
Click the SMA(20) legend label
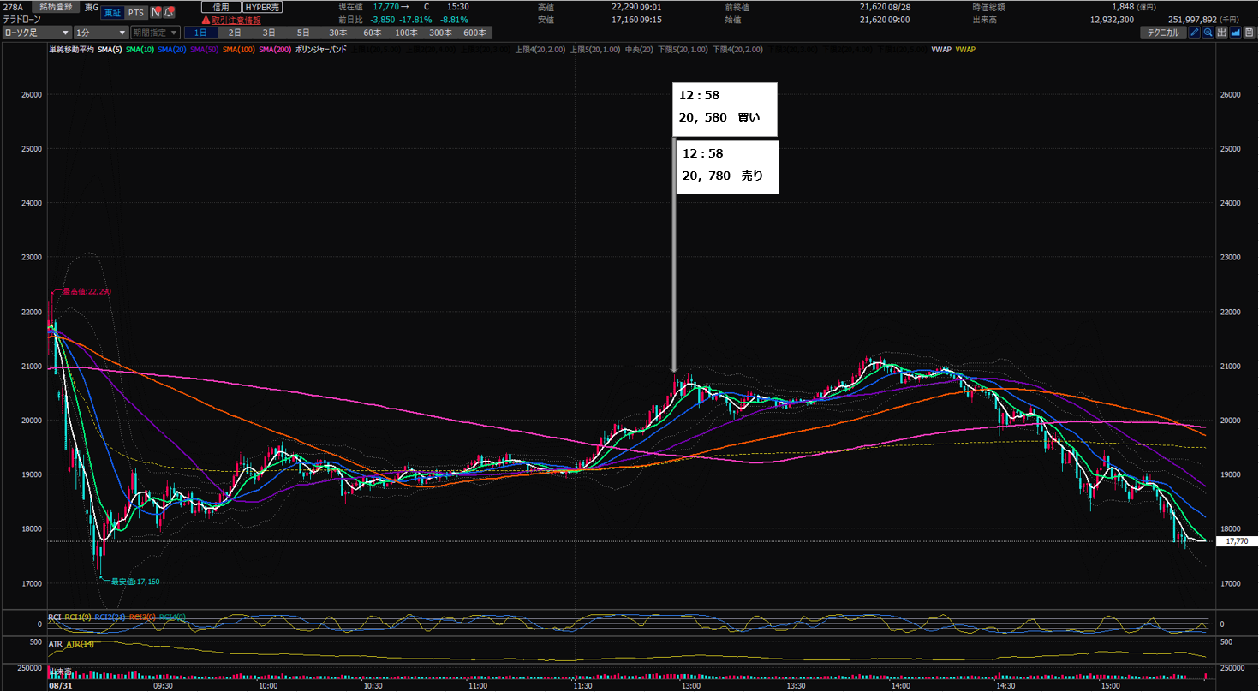(172, 50)
